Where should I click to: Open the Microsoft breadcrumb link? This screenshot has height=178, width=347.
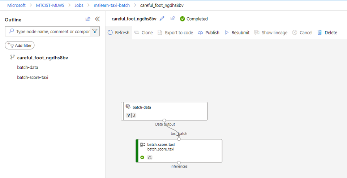(16, 5)
